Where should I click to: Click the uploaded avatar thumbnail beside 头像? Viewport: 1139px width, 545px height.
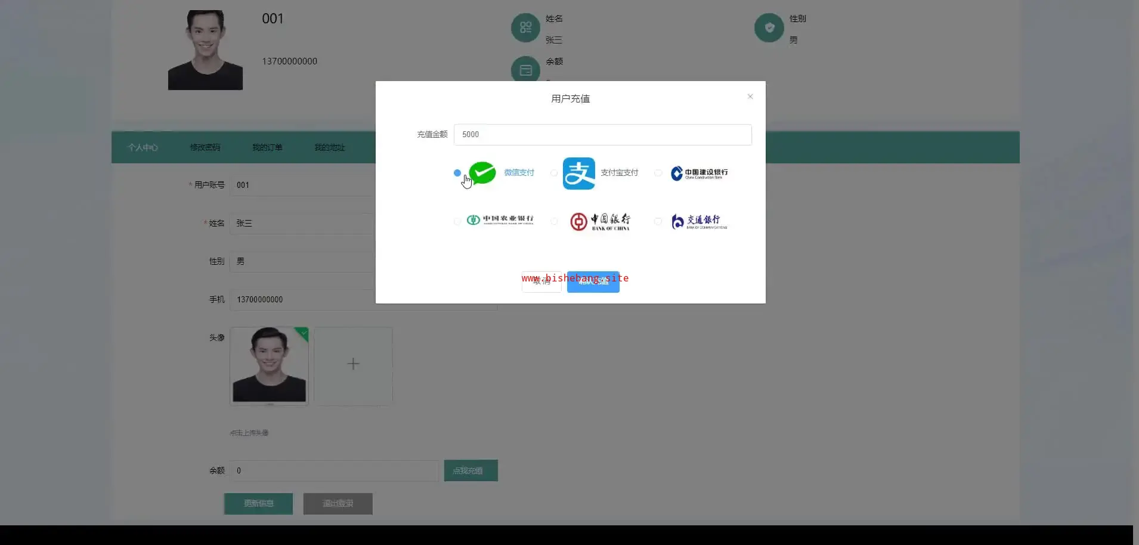(x=270, y=366)
